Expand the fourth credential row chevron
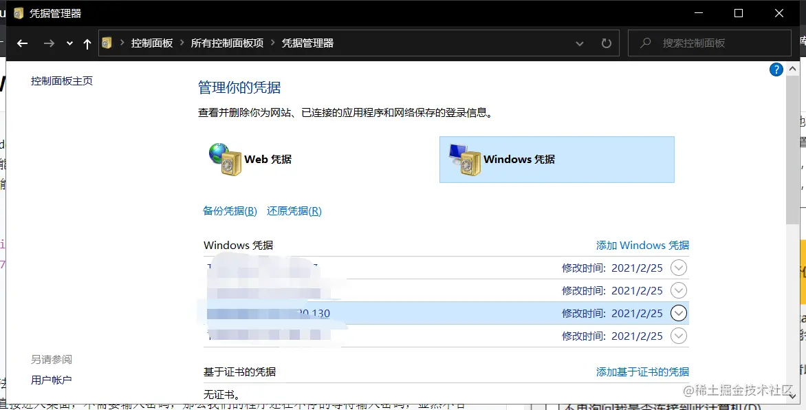 click(679, 336)
